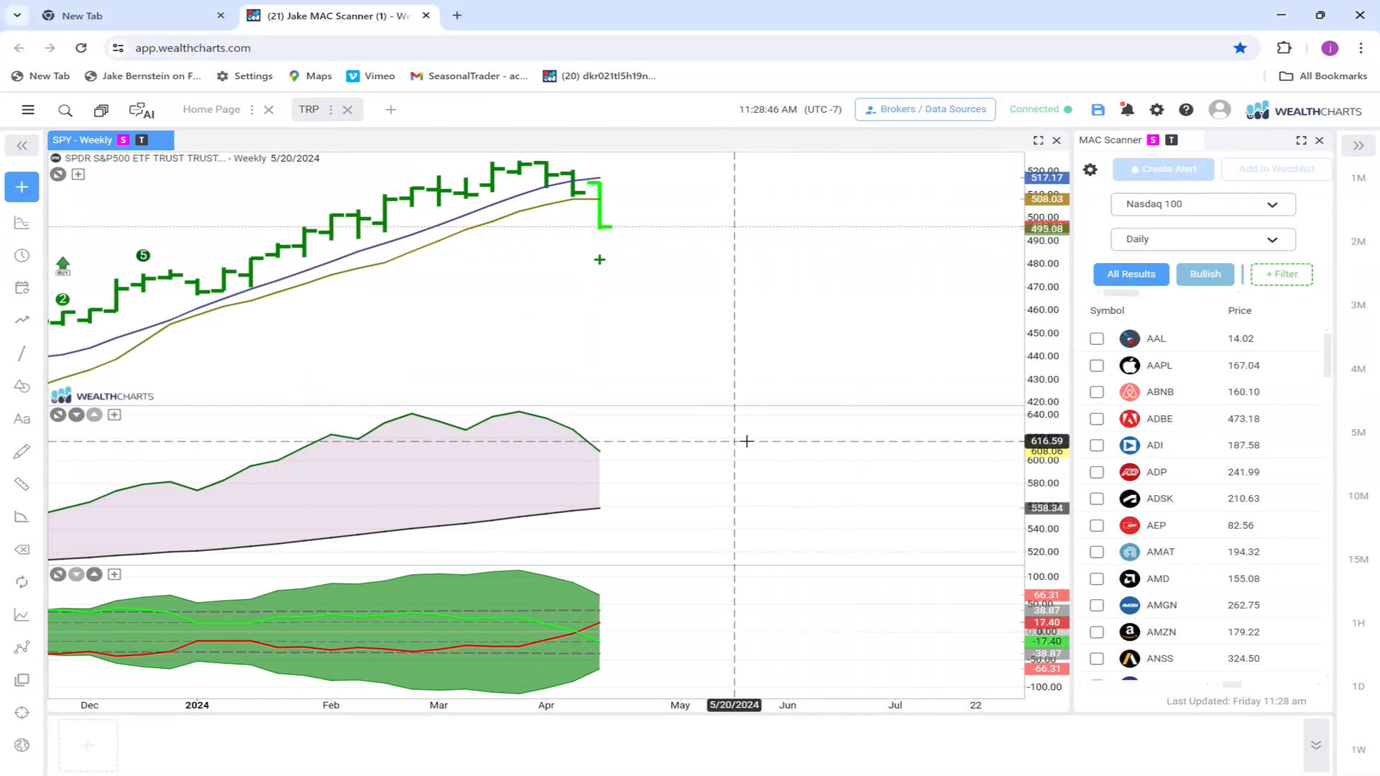Open TRP tab options menu
This screenshot has width=1380, height=776.
tap(331, 110)
